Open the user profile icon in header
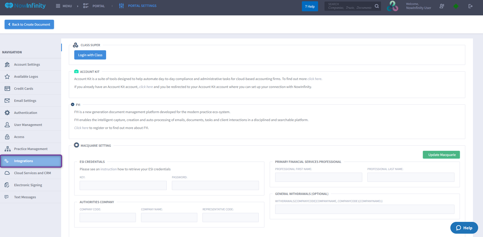483x237 pixels. coord(442,6)
